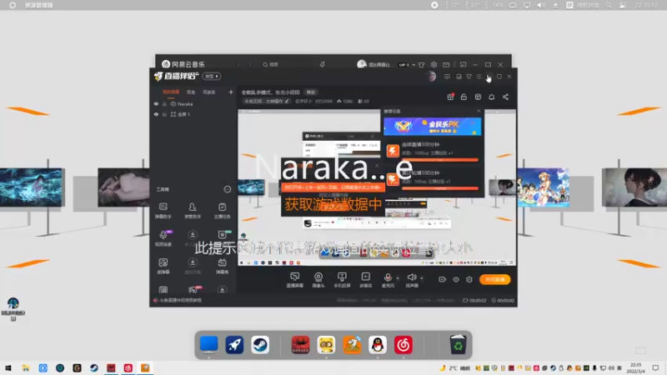Open Steam from the dock
The image size is (667, 375).
pyautogui.click(x=260, y=345)
